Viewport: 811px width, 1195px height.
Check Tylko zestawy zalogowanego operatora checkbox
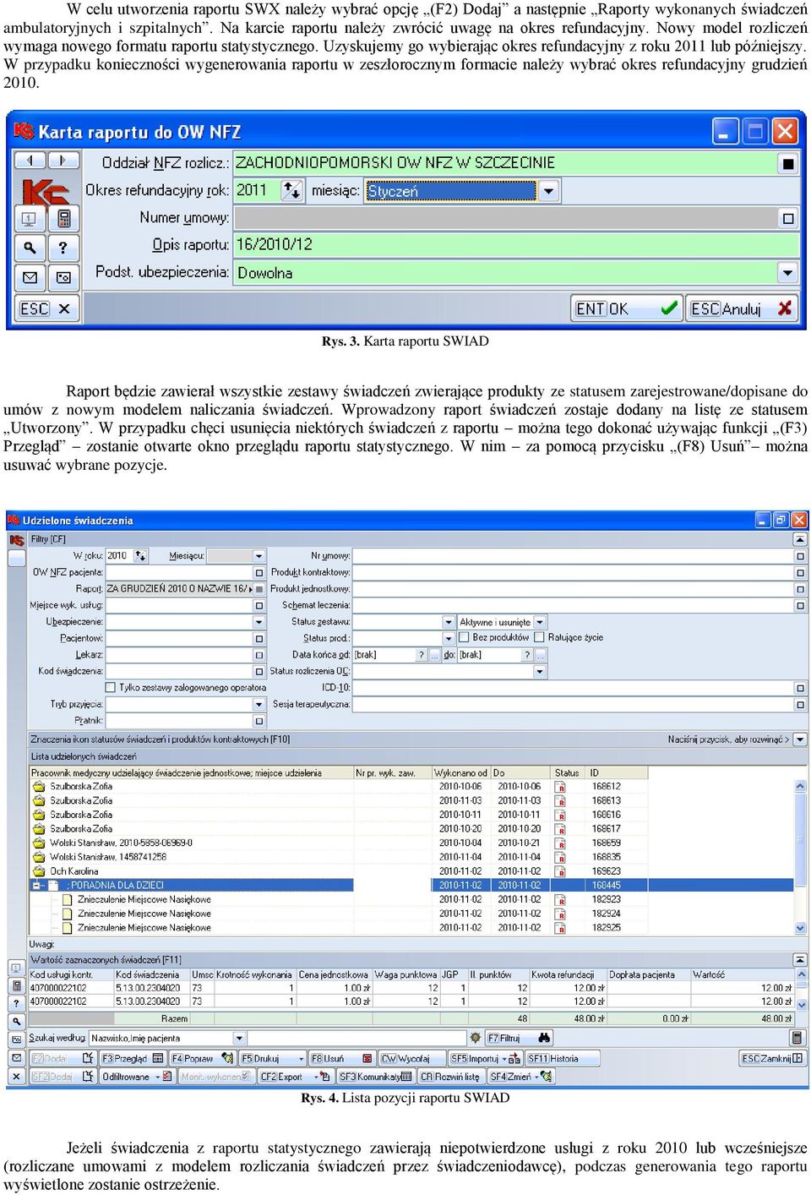[x=110, y=688]
